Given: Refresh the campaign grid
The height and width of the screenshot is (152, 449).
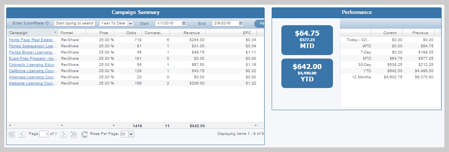Looking at the screenshot, I should (85, 134).
